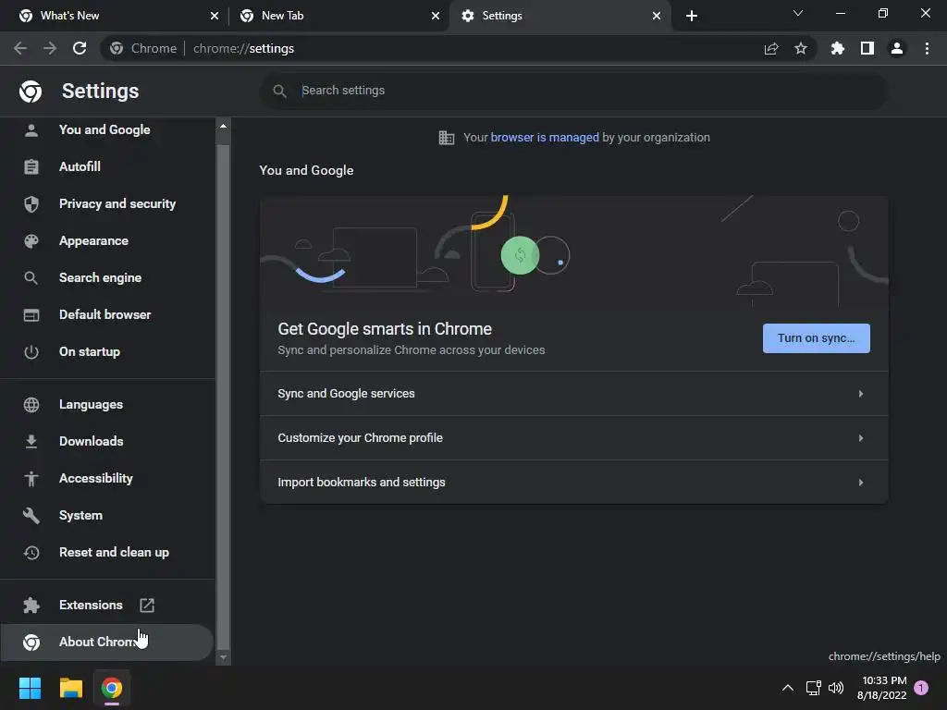947x710 pixels.
Task: Open Default browser settings
Action: [107, 314]
